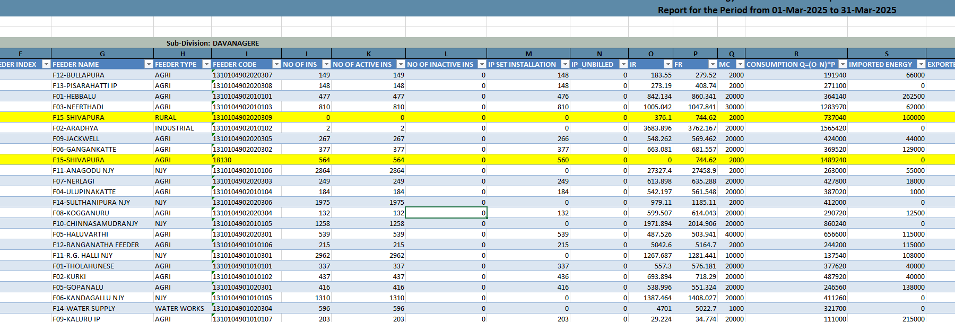
Task: Select the F03-NEERTHADI cell
Action: pos(102,107)
